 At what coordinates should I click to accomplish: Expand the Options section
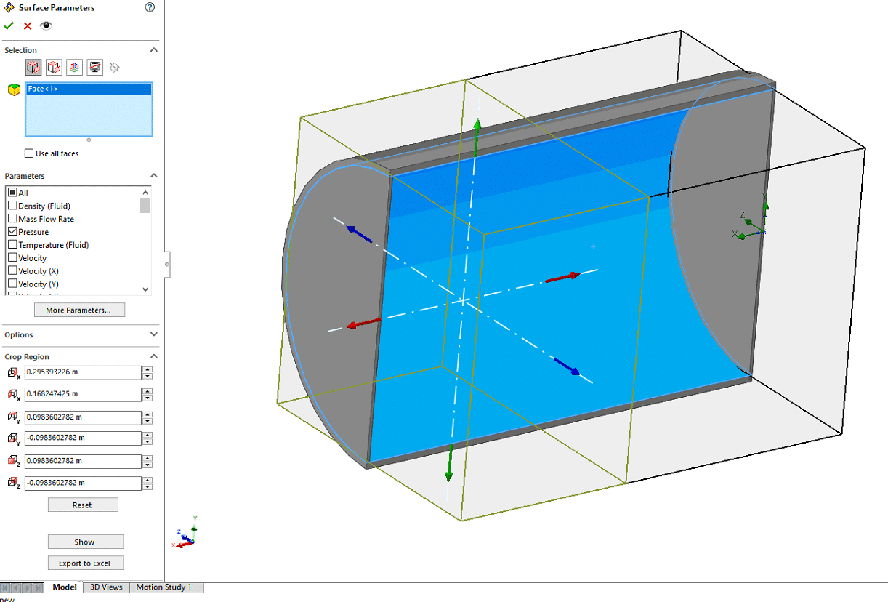[153, 334]
